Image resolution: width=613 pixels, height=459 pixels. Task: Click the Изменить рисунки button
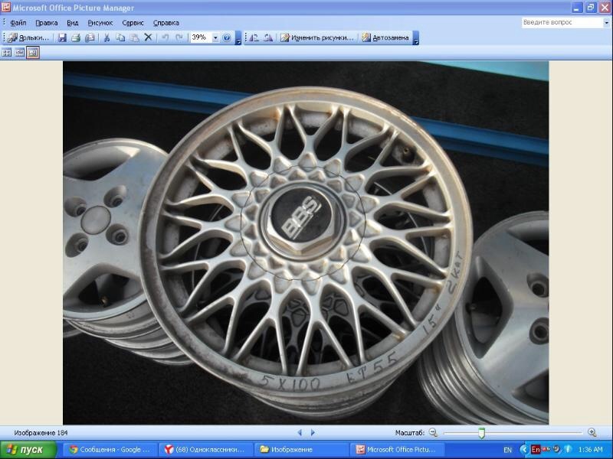pyautogui.click(x=317, y=37)
